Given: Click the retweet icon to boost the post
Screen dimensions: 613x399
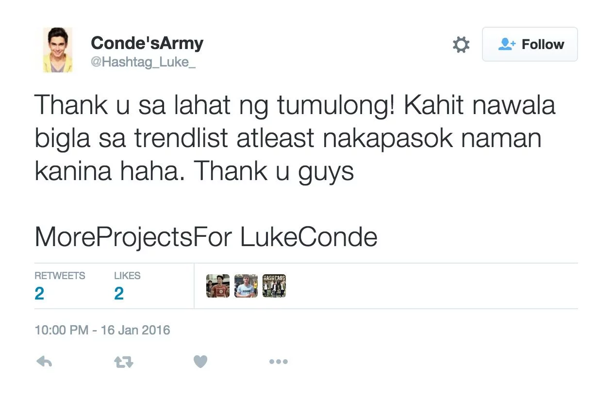Looking at the screenshot, I should (x=123, y=361).
